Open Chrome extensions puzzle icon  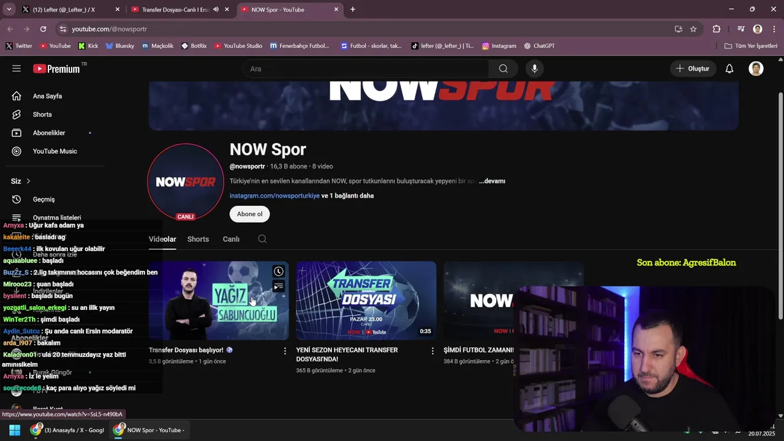(x=717, y=29)
